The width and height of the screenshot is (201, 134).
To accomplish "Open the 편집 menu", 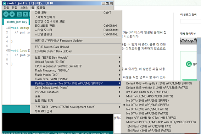I will (15, 8).
